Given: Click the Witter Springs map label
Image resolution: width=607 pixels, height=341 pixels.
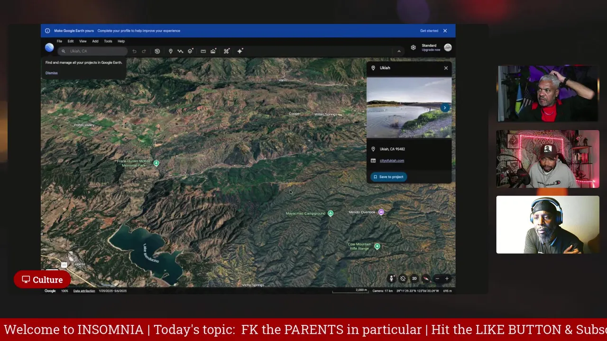Looking at the screenshot, I should pos(326,114).
